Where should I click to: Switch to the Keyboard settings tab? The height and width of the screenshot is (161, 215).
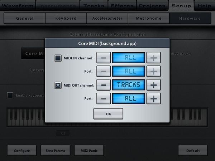(x=66, y=18)
